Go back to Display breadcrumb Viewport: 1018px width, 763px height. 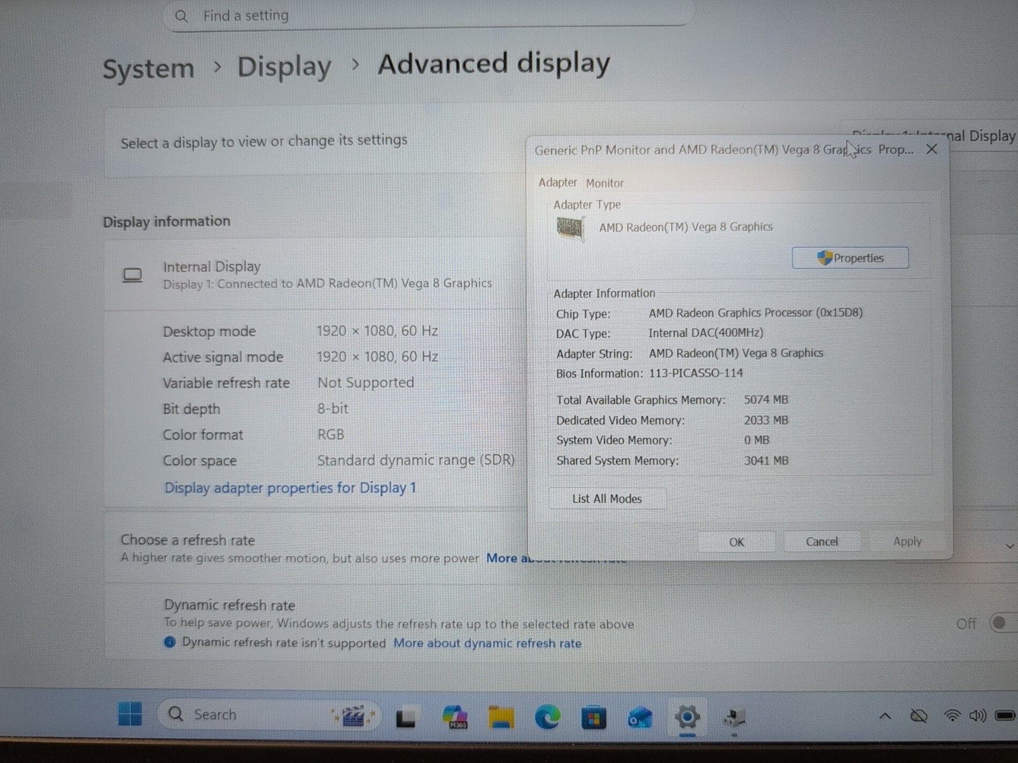point(284,67)
